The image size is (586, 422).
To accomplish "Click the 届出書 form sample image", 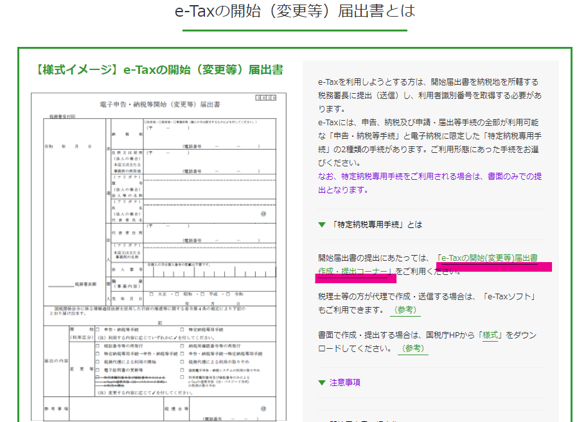I will click(159, 257).
